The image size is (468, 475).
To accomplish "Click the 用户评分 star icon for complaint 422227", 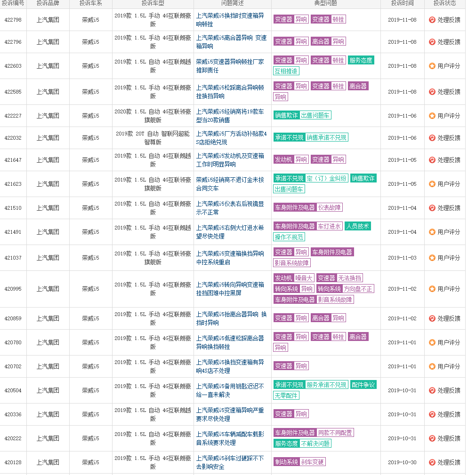I will point(432,116).
